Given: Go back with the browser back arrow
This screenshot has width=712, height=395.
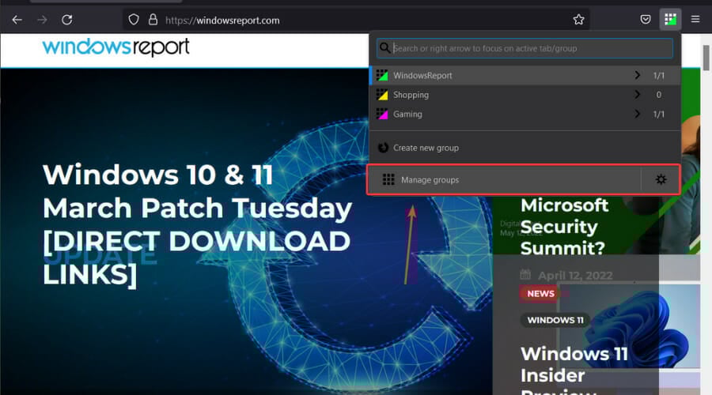Looking at the screenshot, I should [x=17, y=20].
